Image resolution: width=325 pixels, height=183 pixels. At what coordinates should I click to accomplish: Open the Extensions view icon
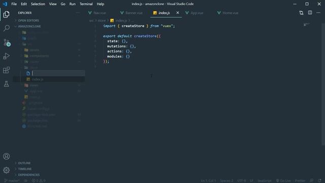point(6,70)
